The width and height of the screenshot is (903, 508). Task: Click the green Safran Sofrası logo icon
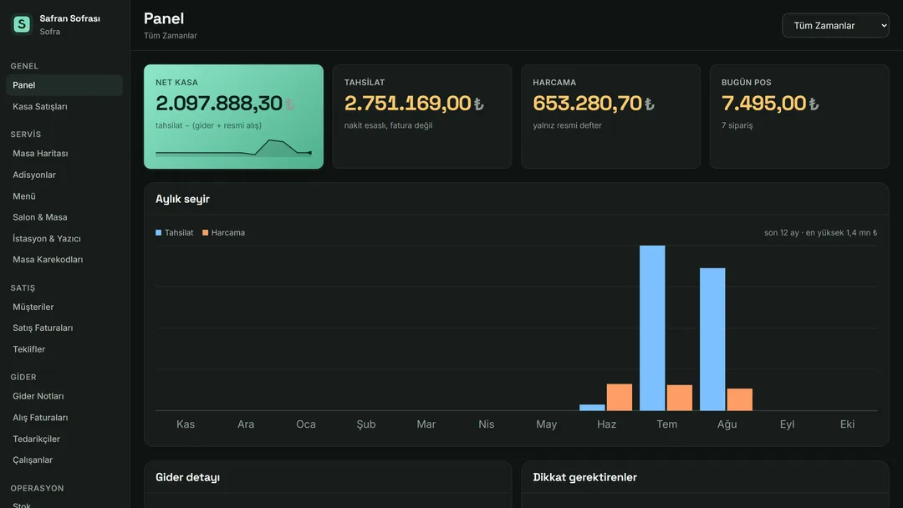[x=22, y=24]
